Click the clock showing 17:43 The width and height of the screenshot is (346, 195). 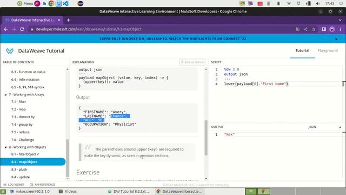click(330, 4)
